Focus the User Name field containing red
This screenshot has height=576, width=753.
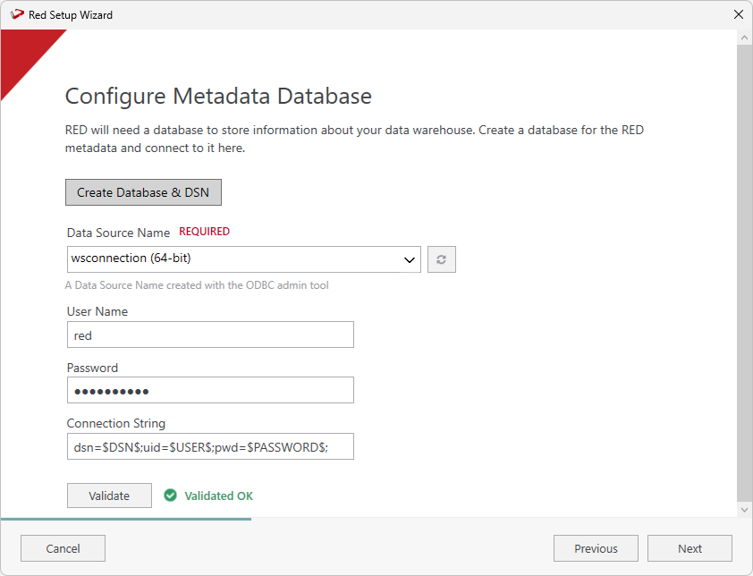(210, 335)
